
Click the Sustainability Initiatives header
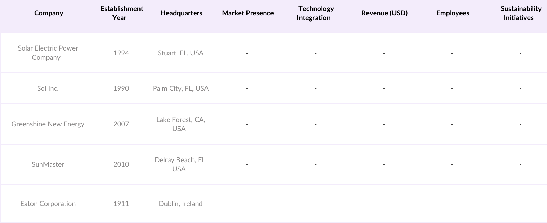pos(520,13)
